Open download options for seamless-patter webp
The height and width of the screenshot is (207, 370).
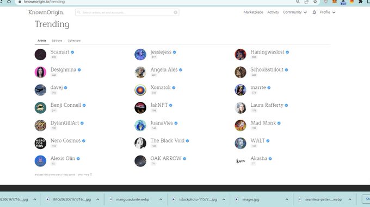tap(350, 199)
